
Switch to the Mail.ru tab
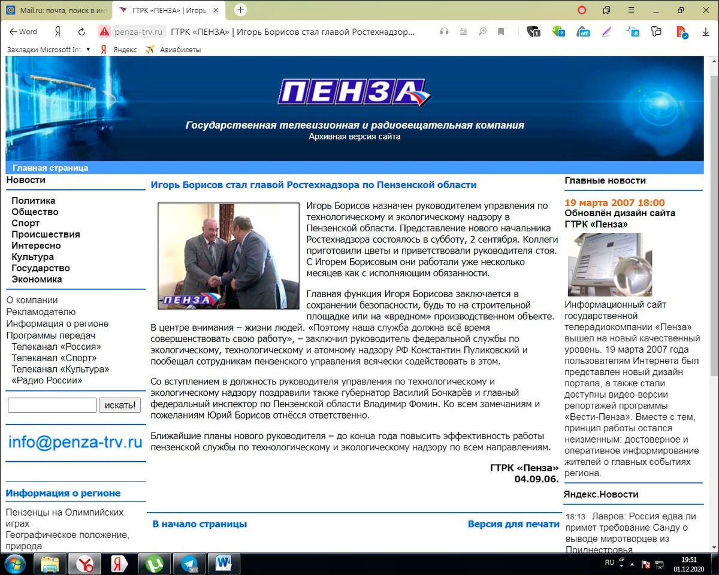(54, 10)
